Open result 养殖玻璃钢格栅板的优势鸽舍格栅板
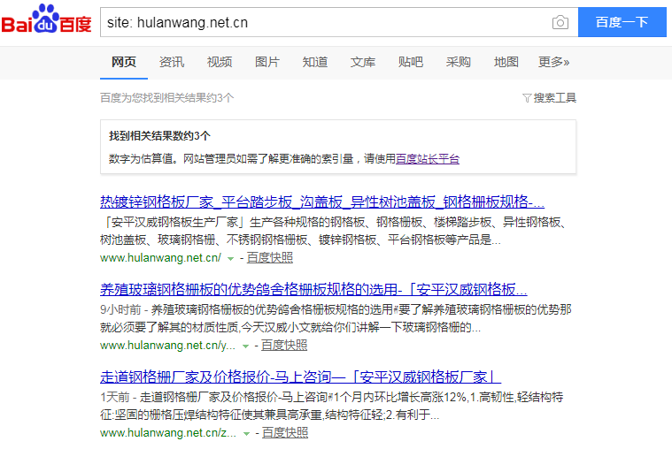The width and height of the screenshot is (672, 449). pos(313,289)
